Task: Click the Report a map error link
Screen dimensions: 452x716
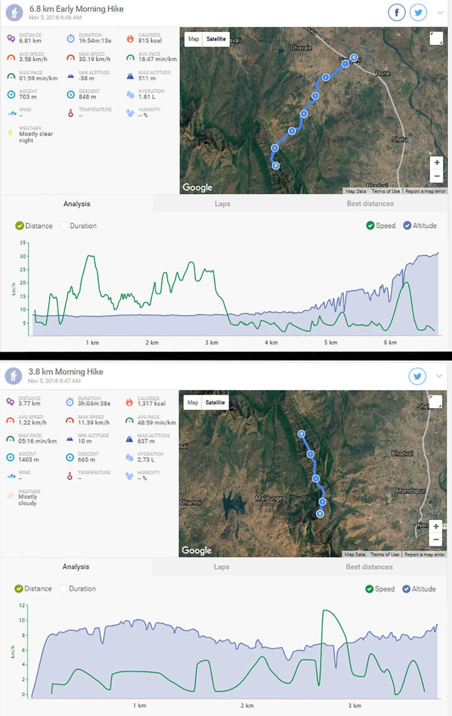Action: coord(425,191)
